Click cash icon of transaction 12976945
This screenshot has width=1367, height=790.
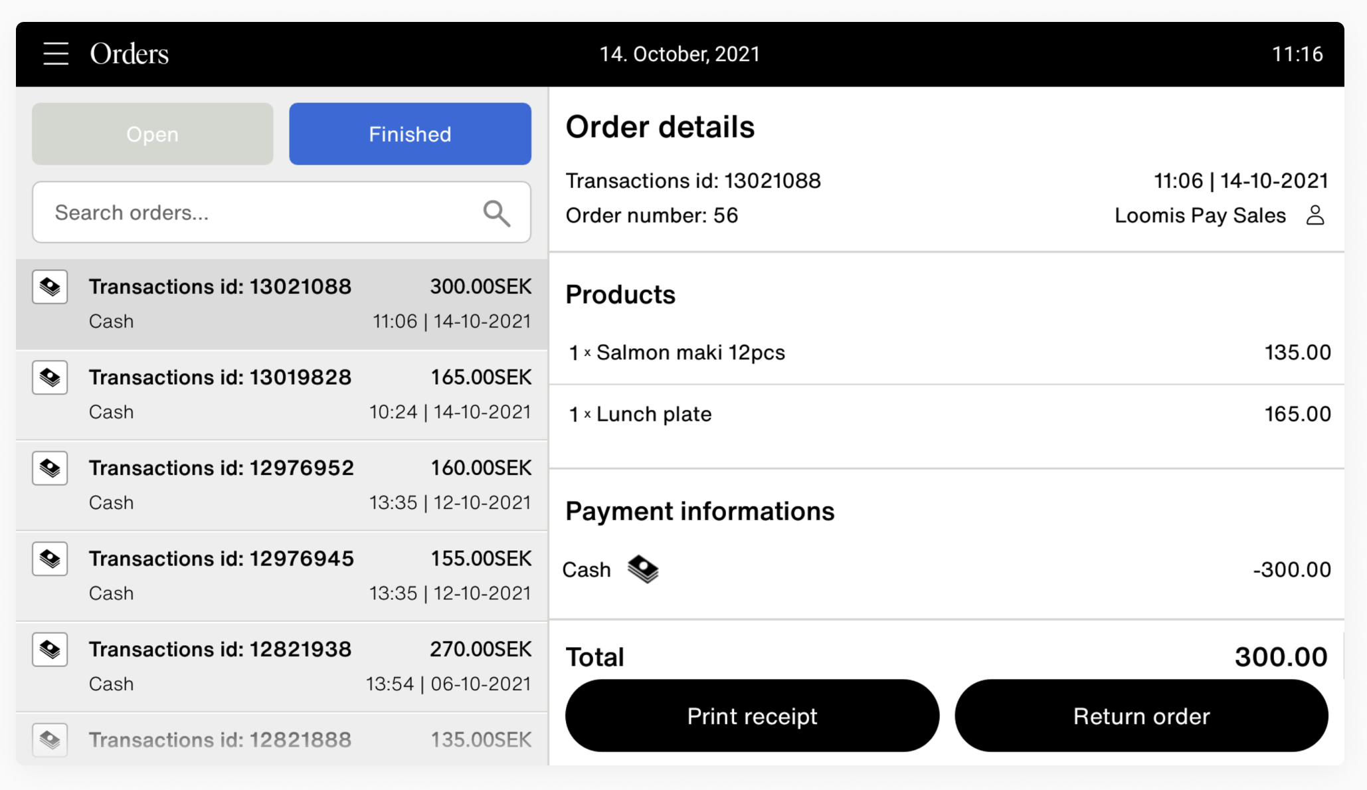pos(50,559)
